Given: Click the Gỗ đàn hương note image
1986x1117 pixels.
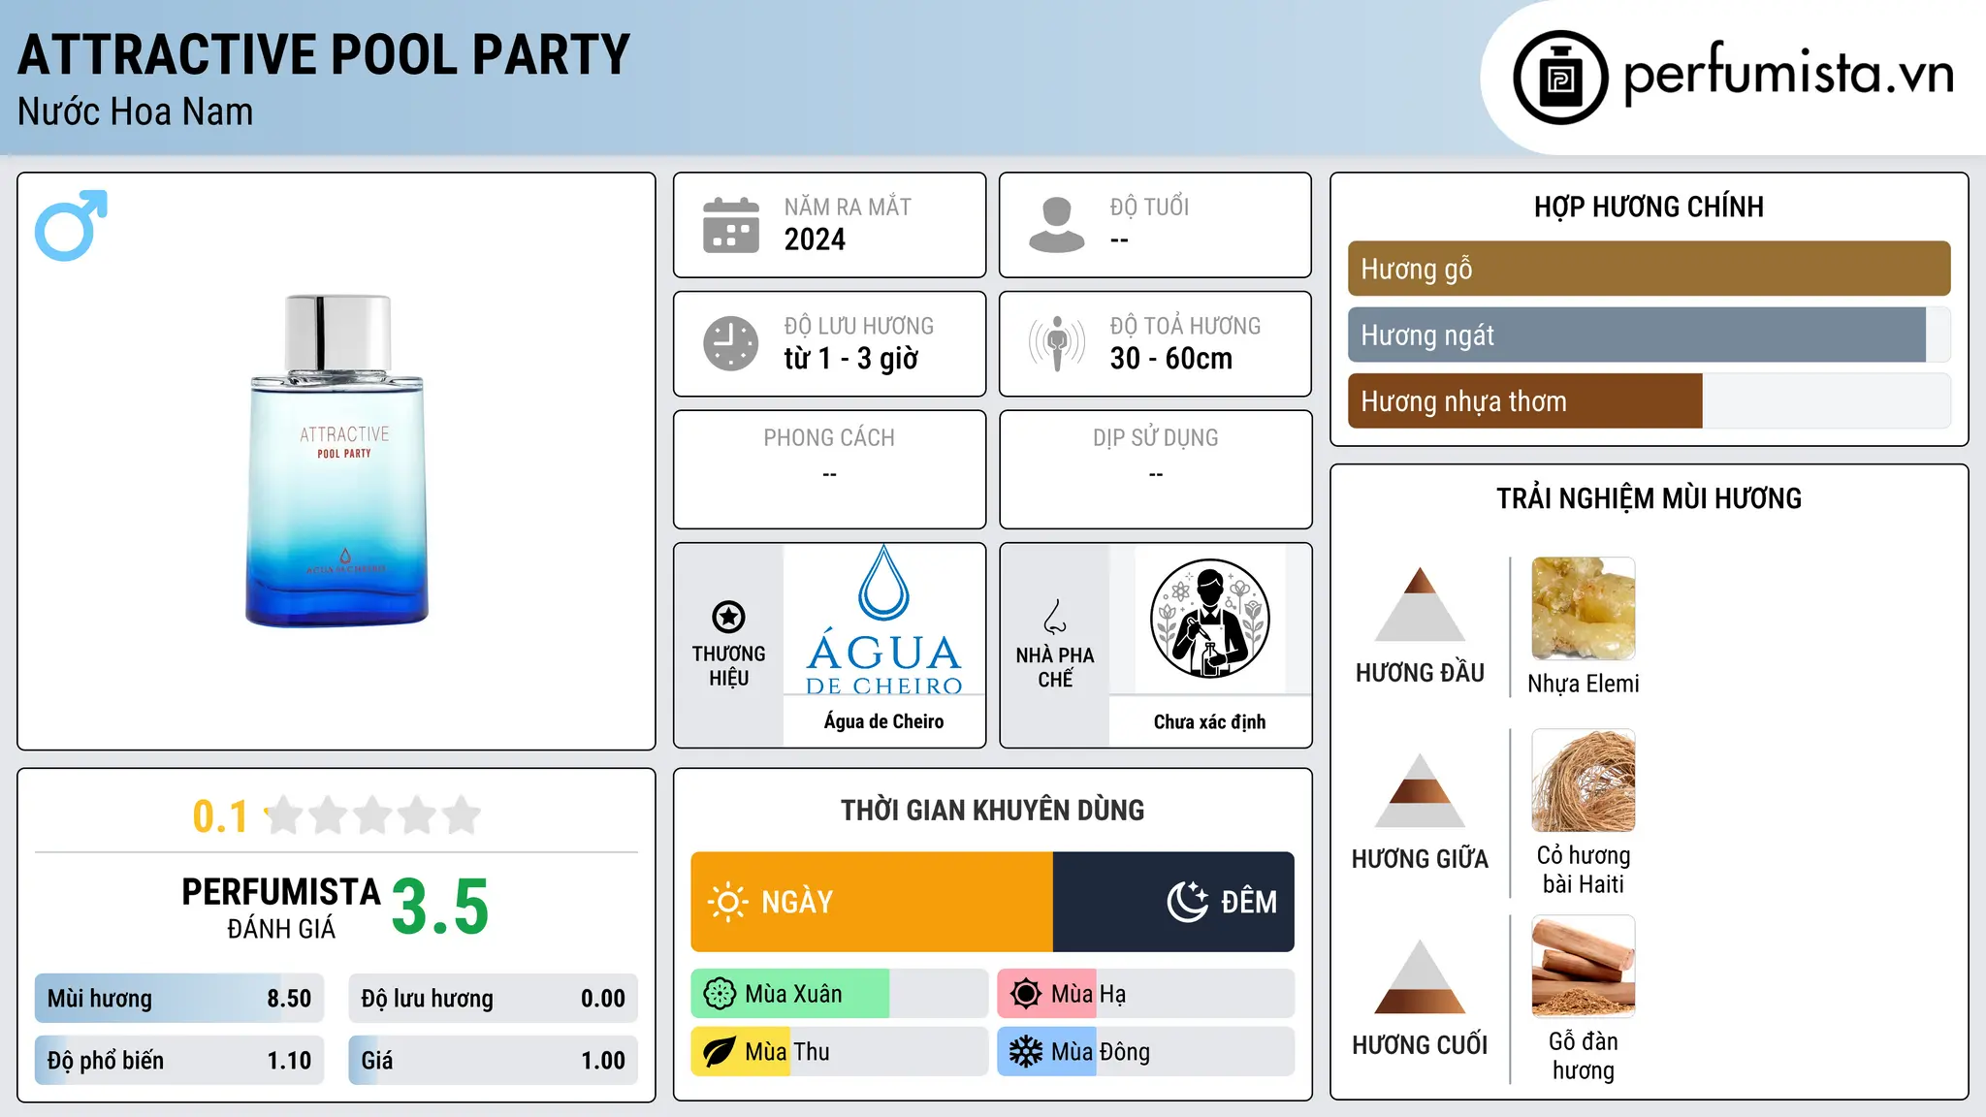Looking at the screenshot, I should [x=1583, y=967].
